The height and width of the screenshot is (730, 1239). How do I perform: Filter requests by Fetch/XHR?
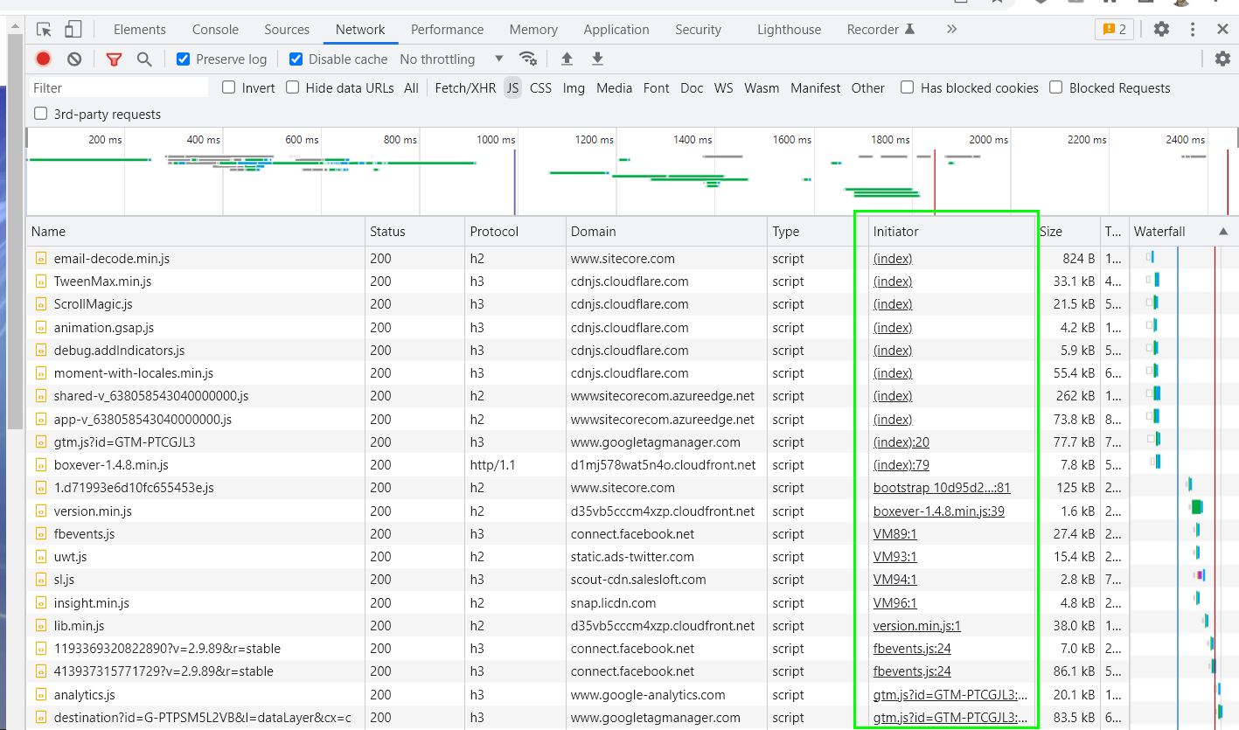(465, 88)
